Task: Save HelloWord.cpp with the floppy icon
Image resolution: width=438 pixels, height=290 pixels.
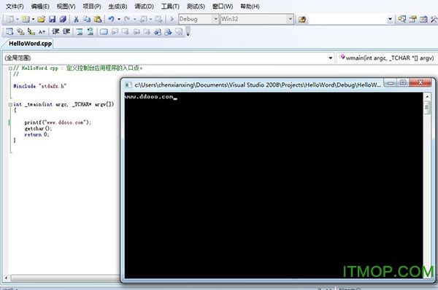Action: pos(53,19)
